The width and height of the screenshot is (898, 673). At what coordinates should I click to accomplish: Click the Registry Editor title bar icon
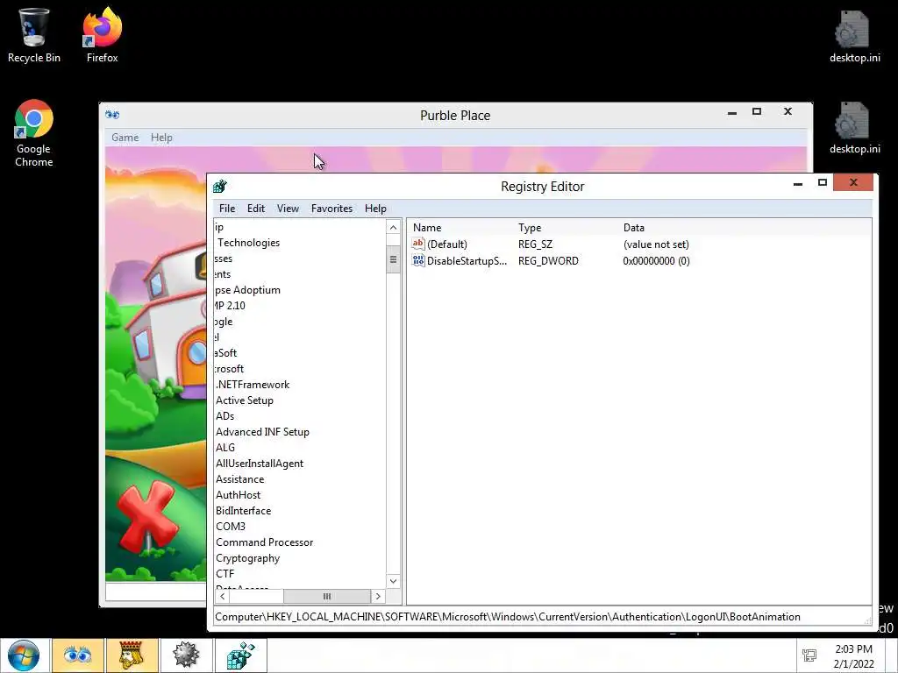pyautogui.click(x=220, y=186)
